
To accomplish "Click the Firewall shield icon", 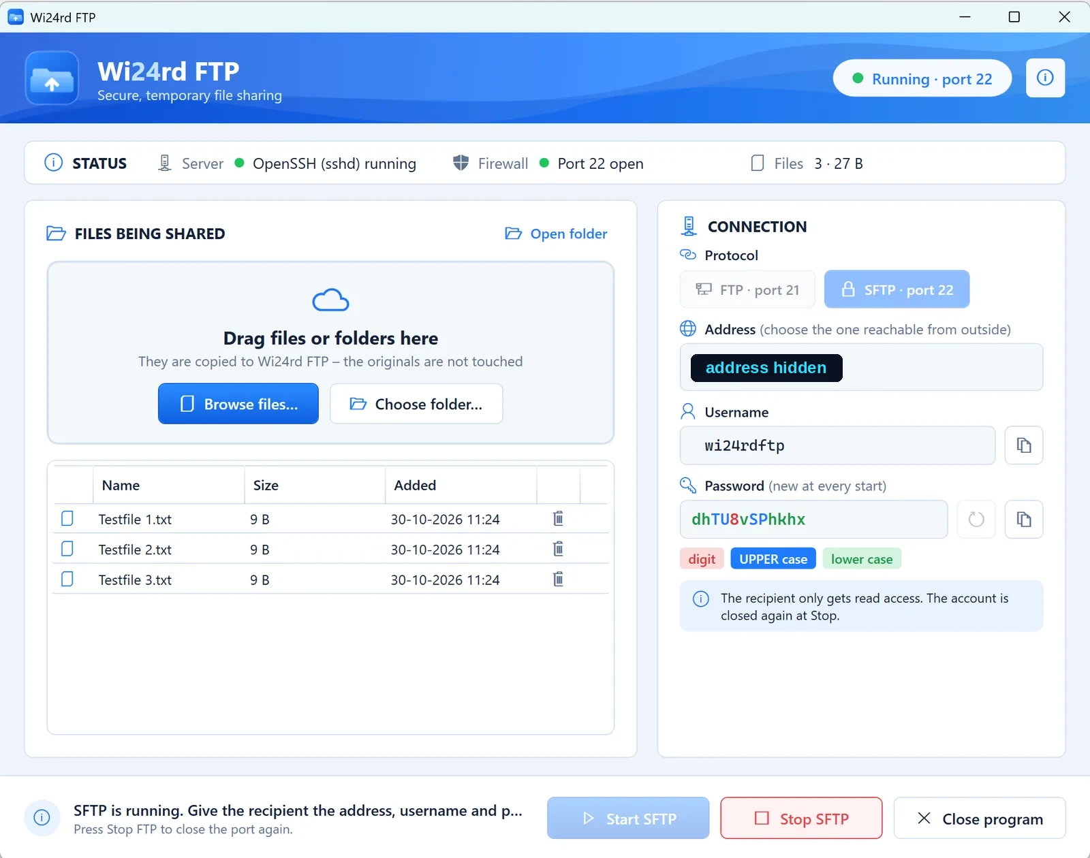I will [461, 163].
